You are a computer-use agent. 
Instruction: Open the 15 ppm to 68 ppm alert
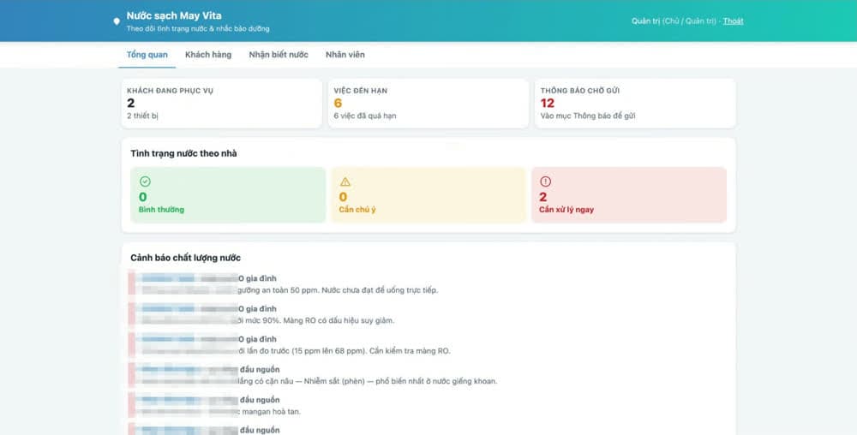click(428, 345)
